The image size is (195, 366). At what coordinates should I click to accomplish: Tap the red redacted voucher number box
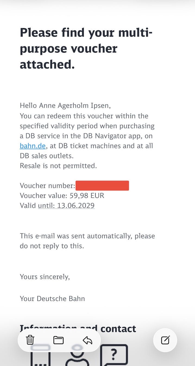pyautogui.click(x=102, y=185)
